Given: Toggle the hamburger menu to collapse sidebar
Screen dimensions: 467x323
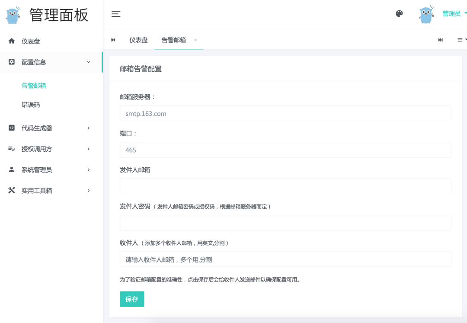Looking at the screenshot, I should [x=116, y=13].
